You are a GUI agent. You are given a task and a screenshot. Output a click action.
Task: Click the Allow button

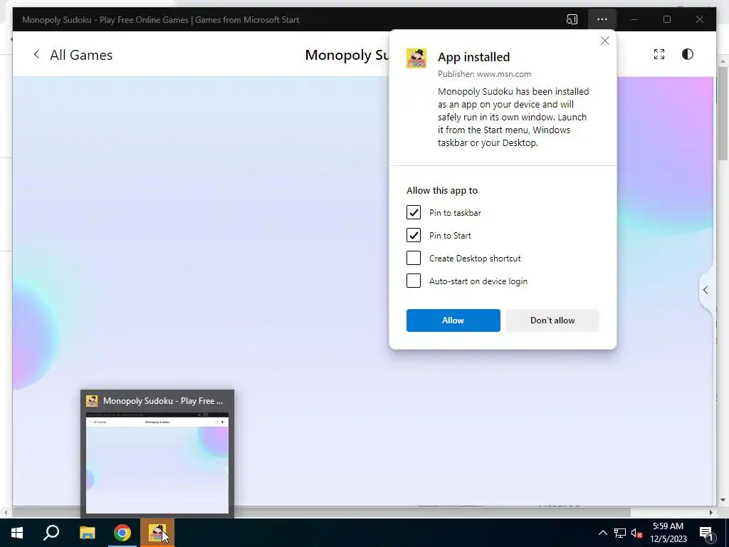453,321
